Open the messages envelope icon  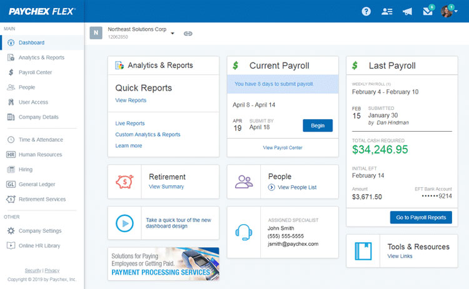pyautogui.click(x=427, y=11)
